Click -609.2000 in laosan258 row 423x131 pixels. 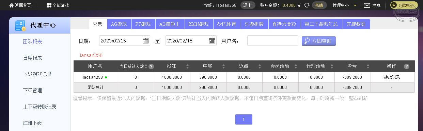pos(353,77)
